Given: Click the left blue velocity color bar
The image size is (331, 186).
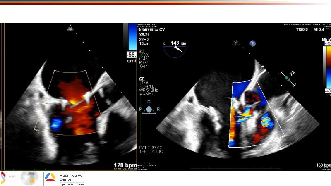Looking at the screenshot, I should tap(132, 37).
